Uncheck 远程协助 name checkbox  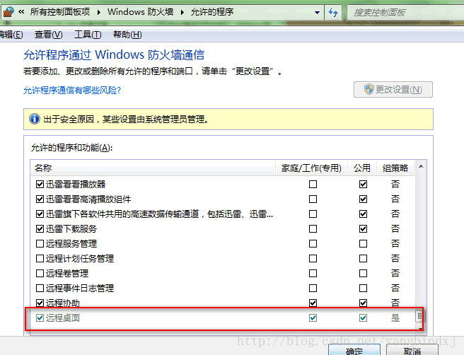[x=40, y=303]
